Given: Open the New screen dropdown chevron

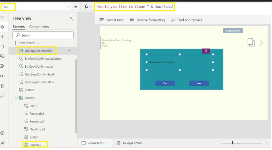Looking at the screenshot, I should coord(38,43).
